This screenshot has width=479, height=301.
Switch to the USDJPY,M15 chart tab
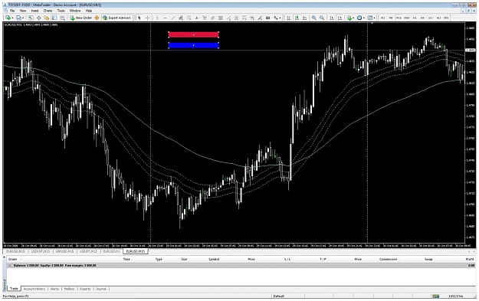(88, 251)
